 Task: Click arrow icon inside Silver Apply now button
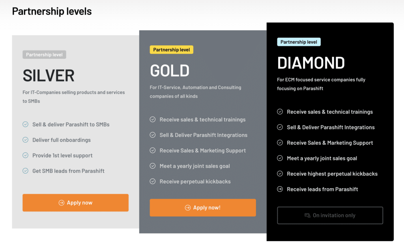point(61,203)
